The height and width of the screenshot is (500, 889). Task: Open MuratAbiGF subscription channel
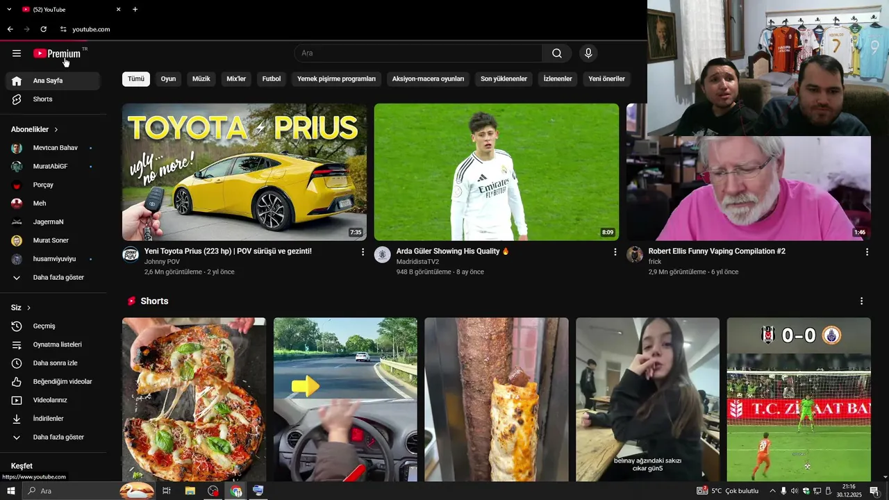coord(53,167)
